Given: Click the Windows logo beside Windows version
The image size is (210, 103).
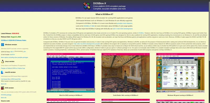Looking at the screenshot, I should [x=2, y=44].
